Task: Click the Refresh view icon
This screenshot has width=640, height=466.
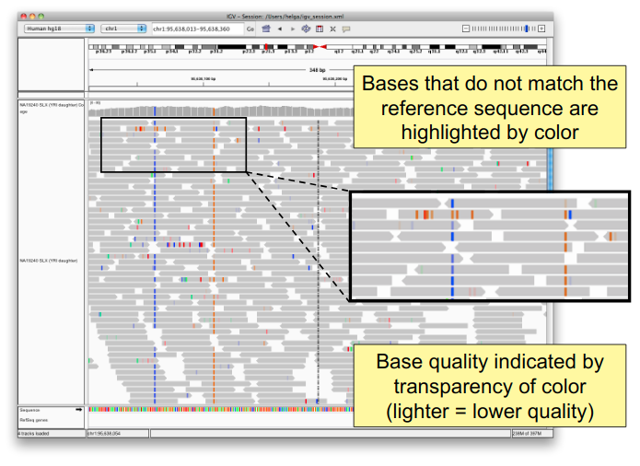Action: (306, 29)
